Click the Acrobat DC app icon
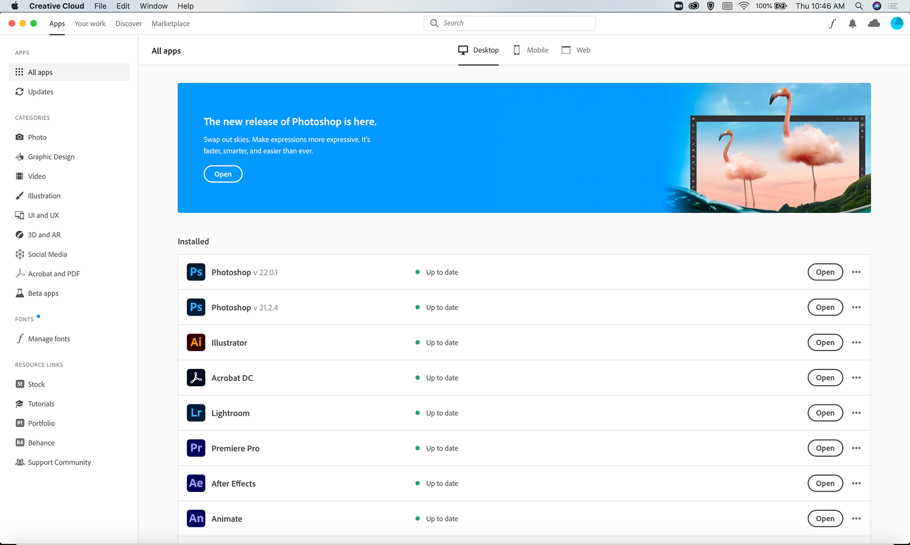 point(196,378)
